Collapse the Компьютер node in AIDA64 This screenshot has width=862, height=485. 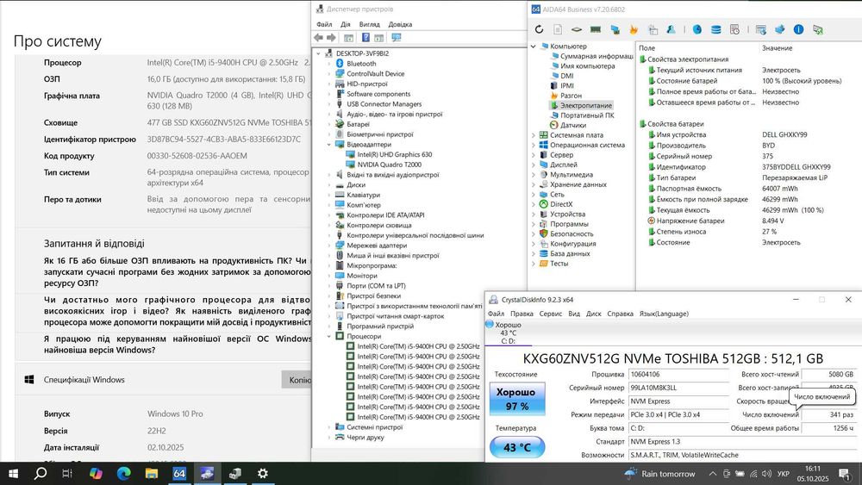534,47
